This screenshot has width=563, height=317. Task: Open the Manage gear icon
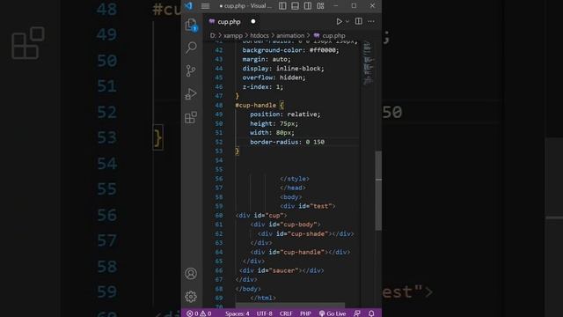tap(191, 297)
